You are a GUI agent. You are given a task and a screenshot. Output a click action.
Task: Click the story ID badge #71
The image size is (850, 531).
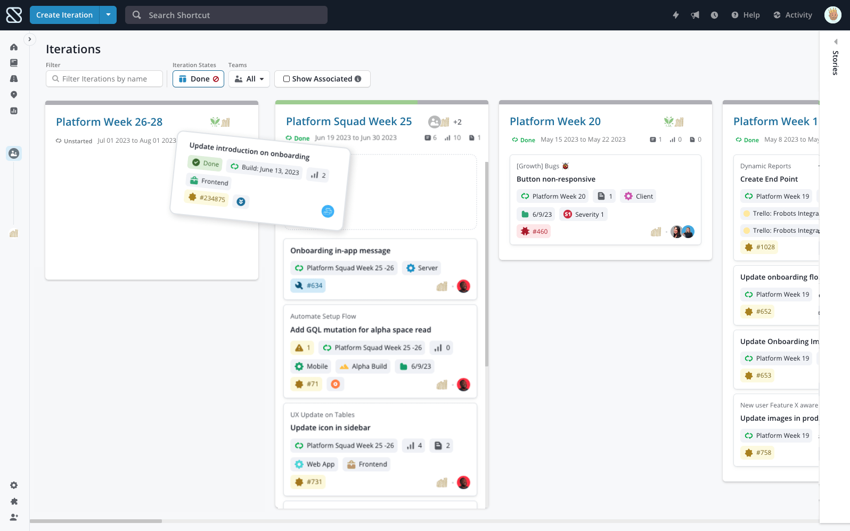click(306, 384)
